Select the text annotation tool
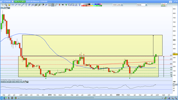 pyautogui.click(x=49, y=5)
